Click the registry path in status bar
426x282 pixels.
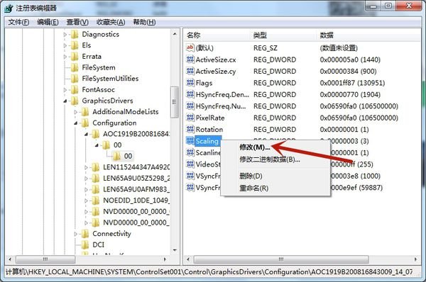[x=209, y=271]
